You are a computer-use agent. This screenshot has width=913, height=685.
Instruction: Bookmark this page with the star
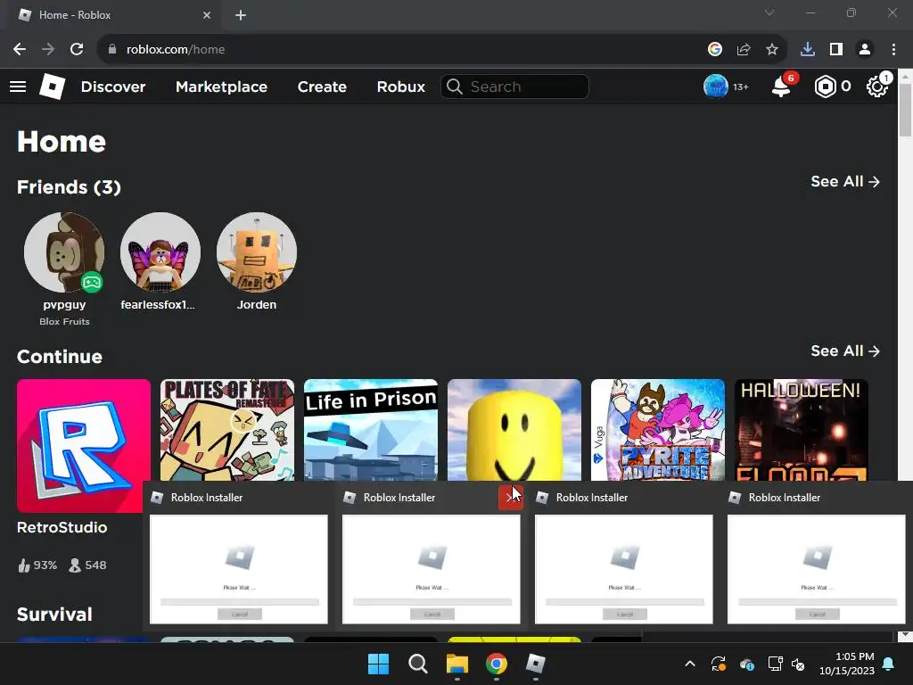[771, 50]
